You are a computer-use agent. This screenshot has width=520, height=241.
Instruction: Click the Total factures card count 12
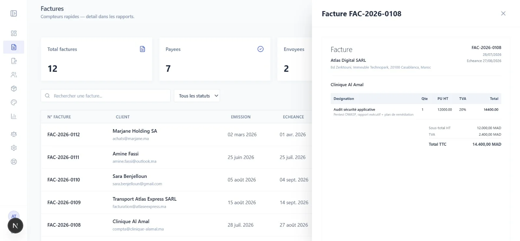[x=52, y=69]
